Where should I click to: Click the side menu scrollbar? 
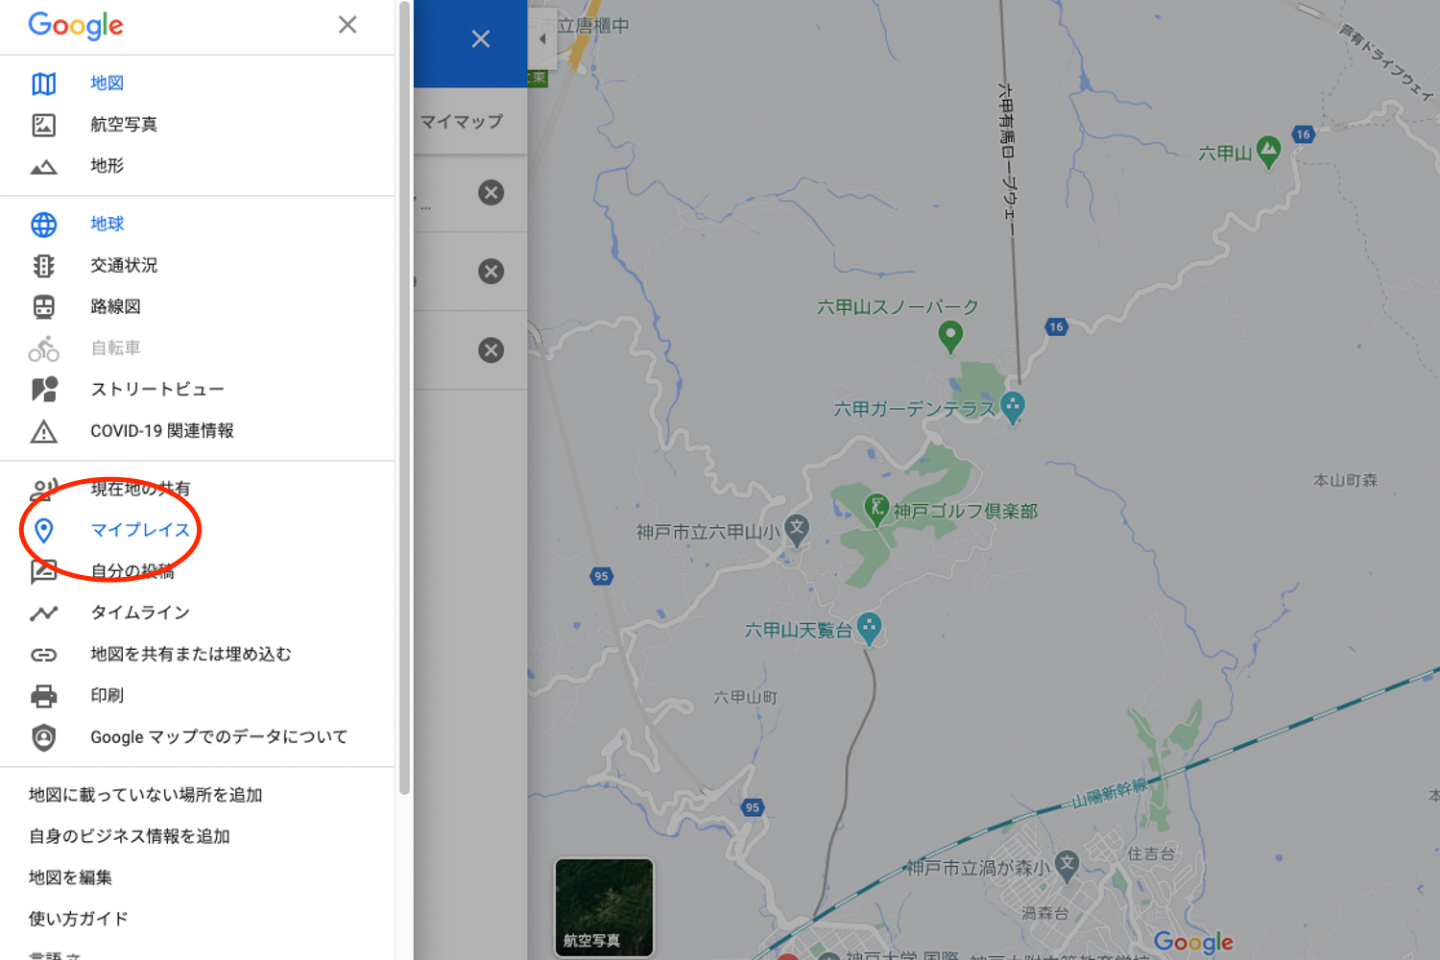[x=404, y=397]
